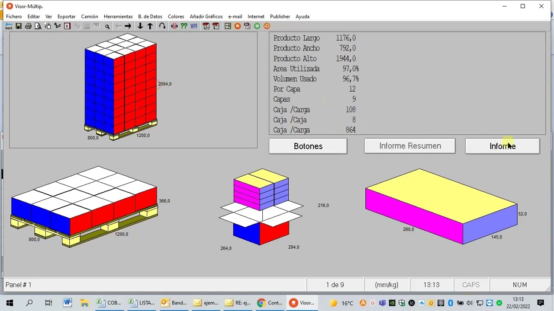Viewport: 554px width, 311px height.
Task: Click the green double question mark icon
Action: [x=184, y=26]
